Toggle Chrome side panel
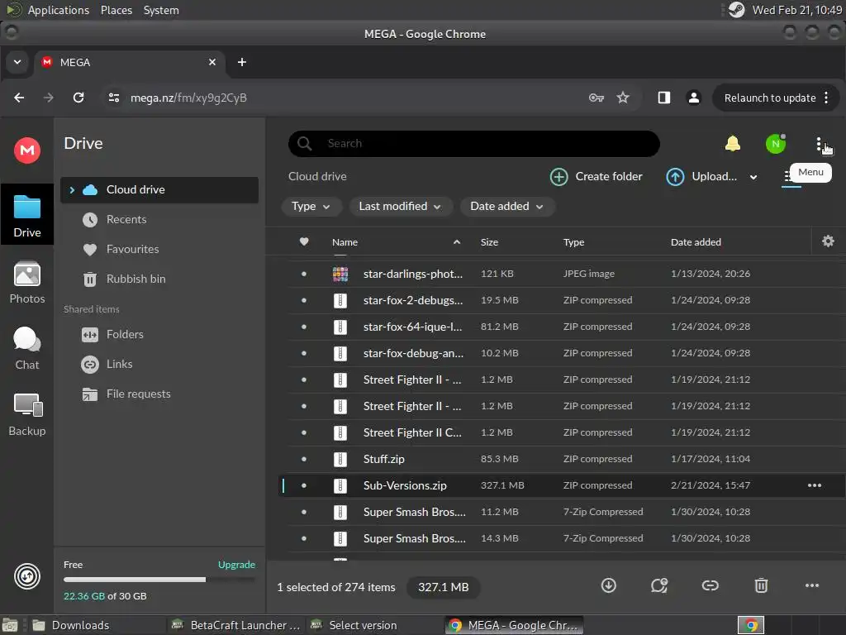The height and width of the screenshot is (635, 846). tap(663, 98)
